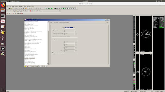Click the player position slider
Image resolution: width=165 pixels, height=92 pixels.
point(49,11)
